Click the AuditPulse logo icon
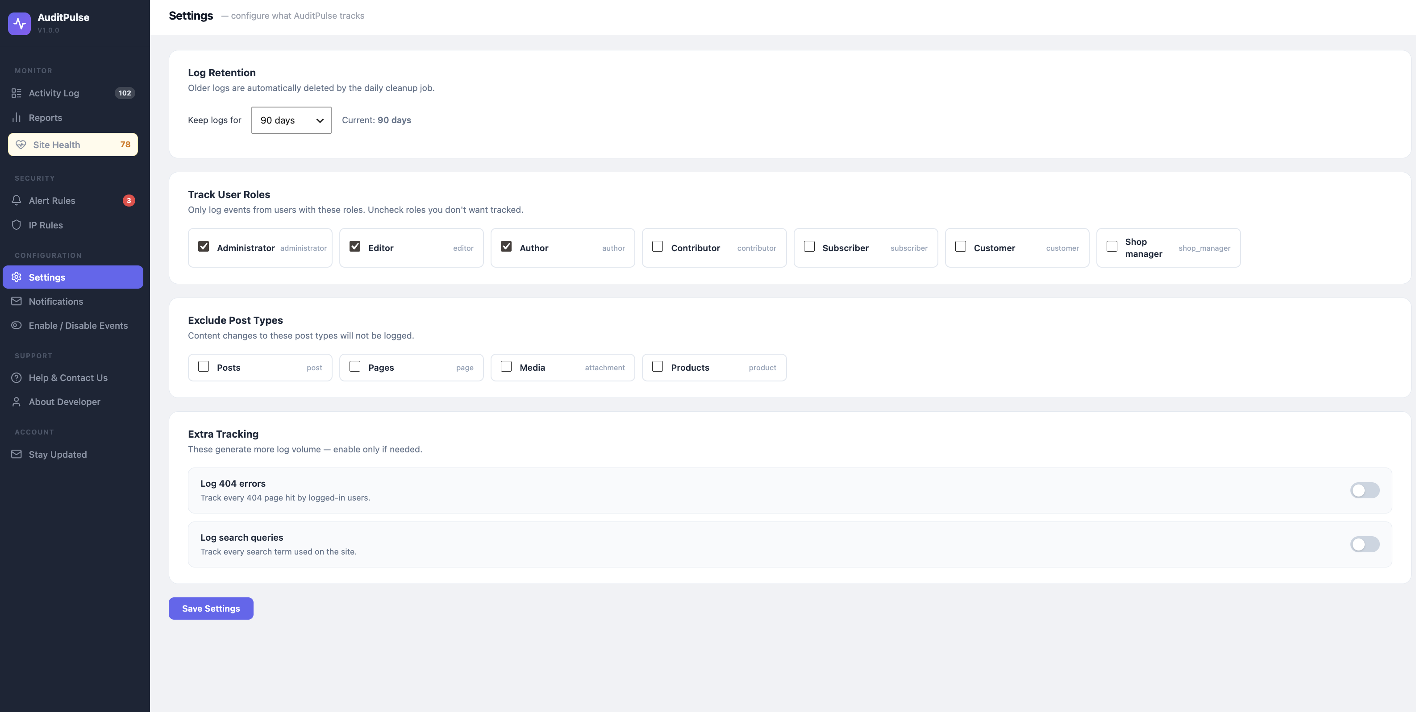 click(19, 23)
